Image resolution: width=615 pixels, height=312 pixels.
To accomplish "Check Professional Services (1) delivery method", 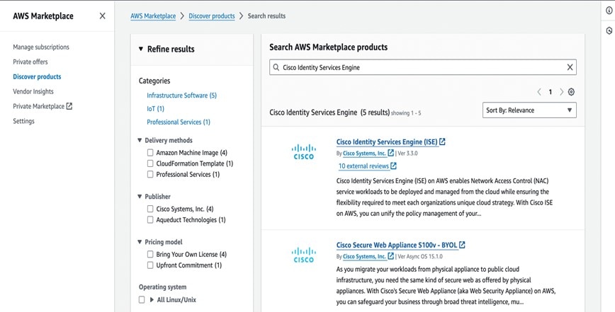I will tap(150, 175).
